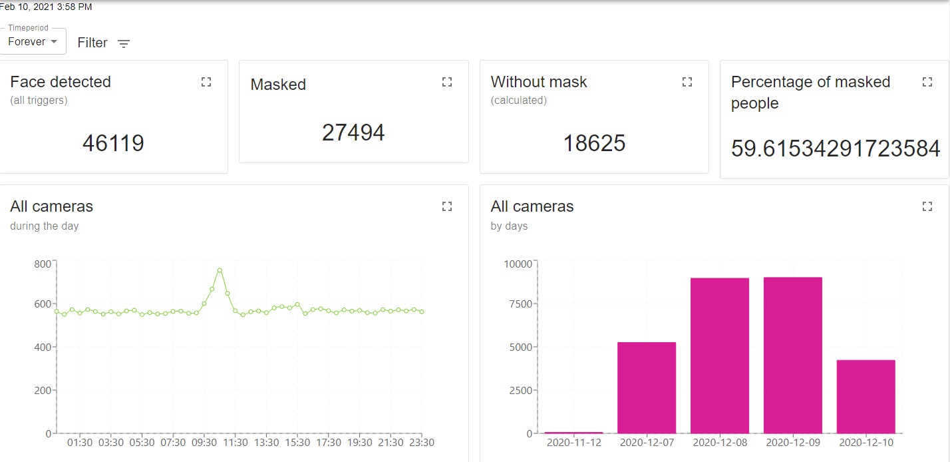Click the Without mask count 18625

(x=594, y=143)
